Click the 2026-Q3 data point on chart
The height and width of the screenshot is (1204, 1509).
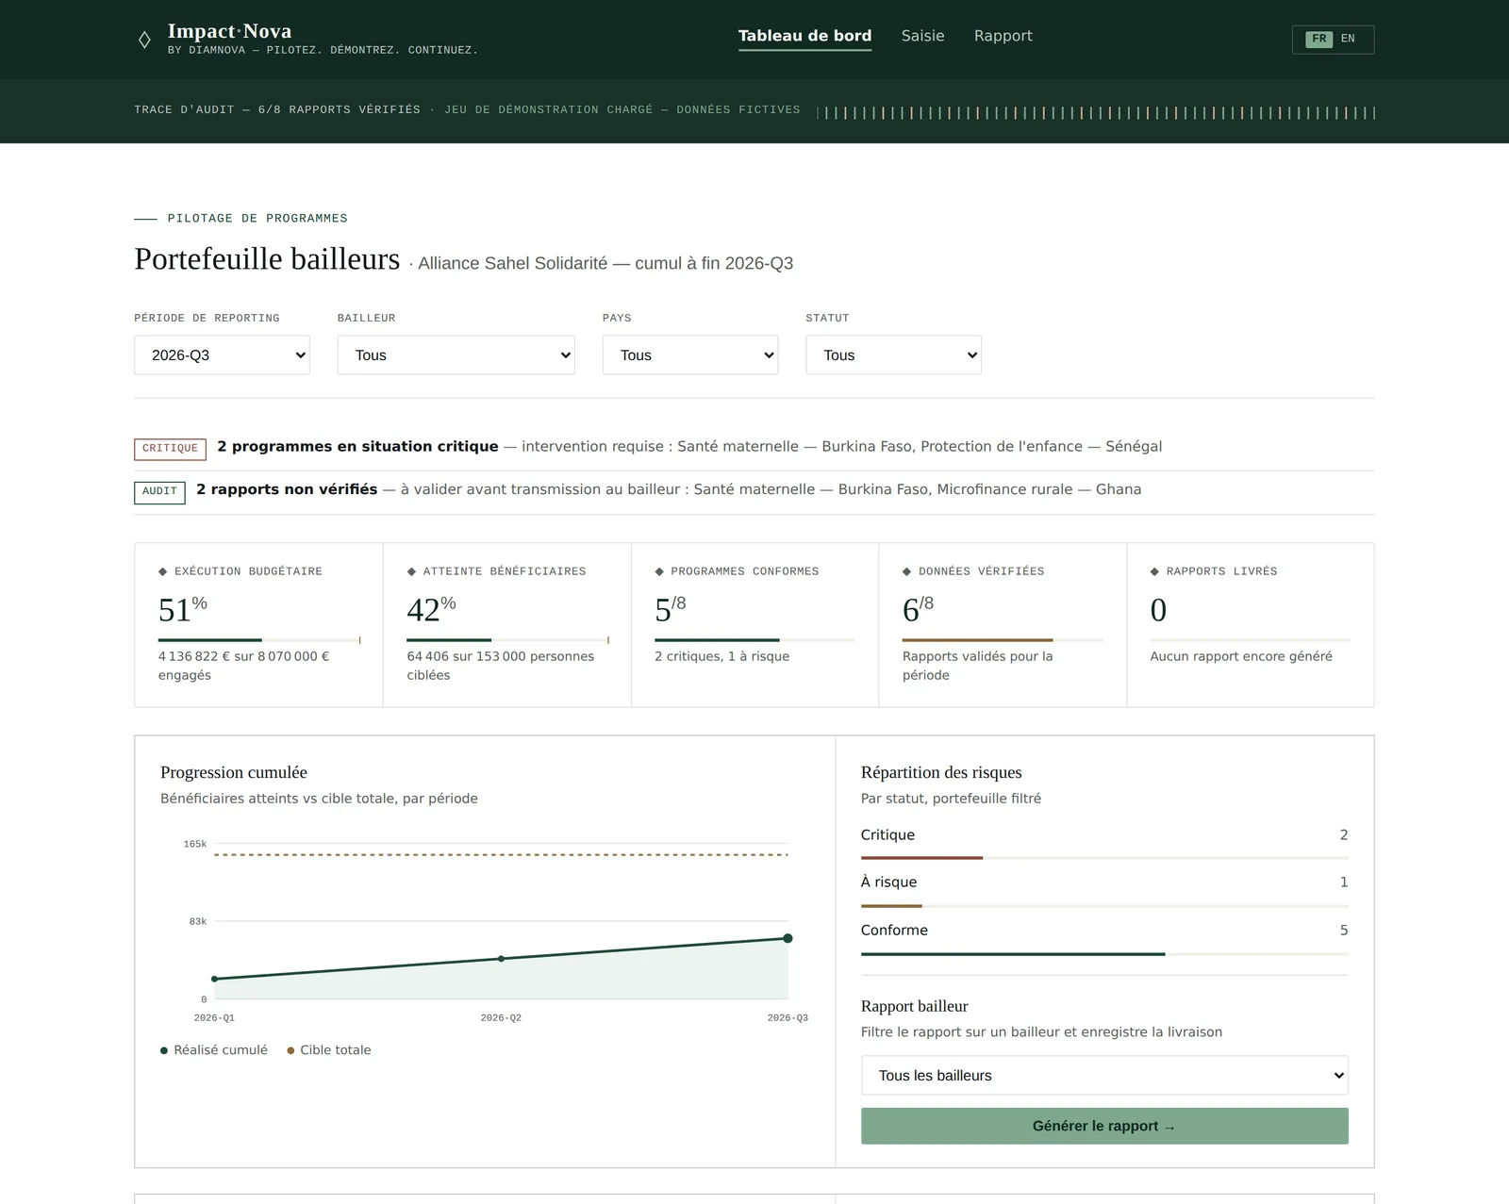point(788,938)
